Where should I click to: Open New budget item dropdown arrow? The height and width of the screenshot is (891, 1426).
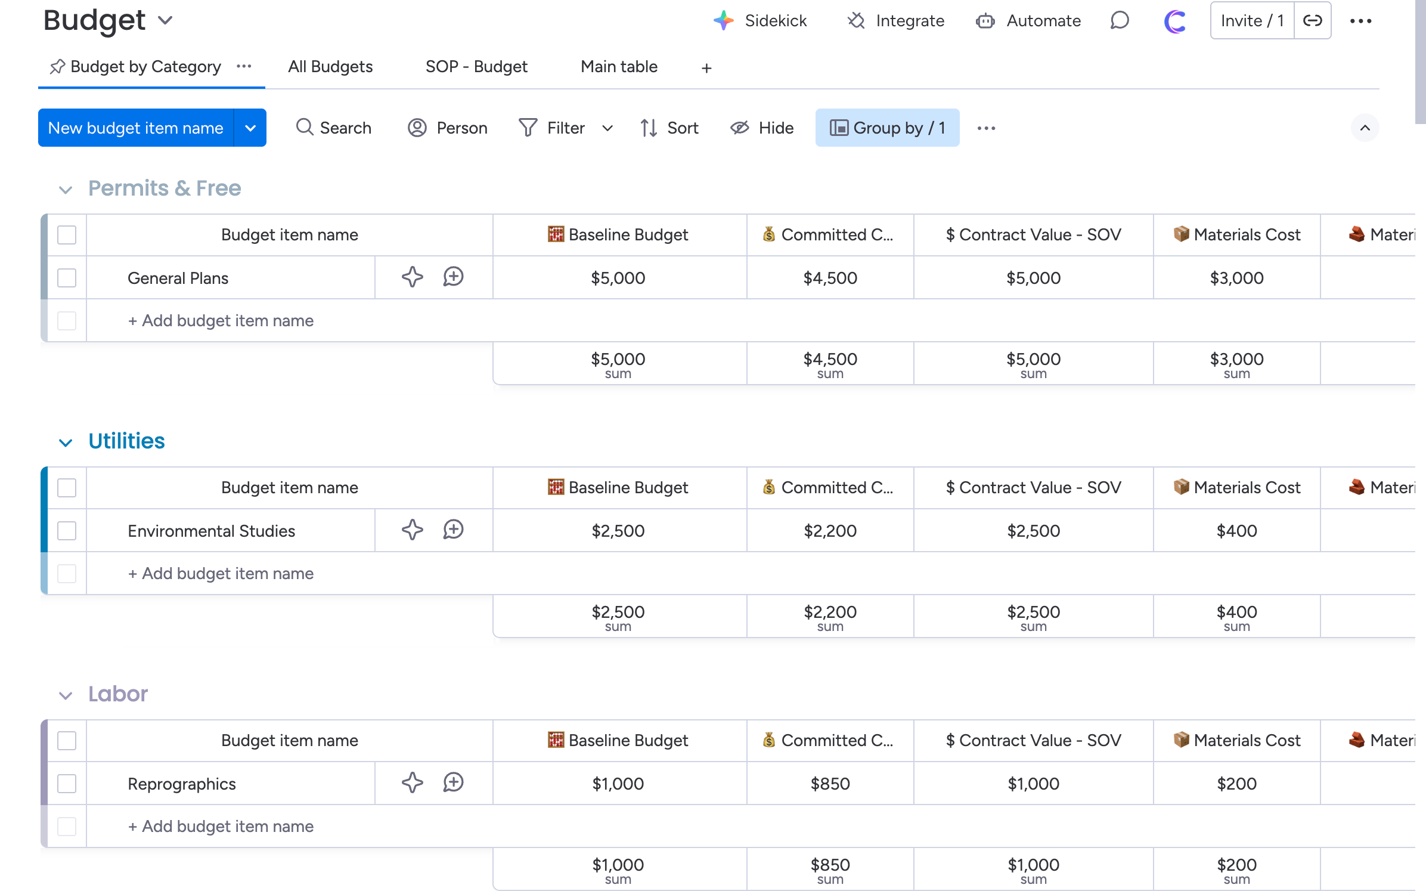point(250,128)
